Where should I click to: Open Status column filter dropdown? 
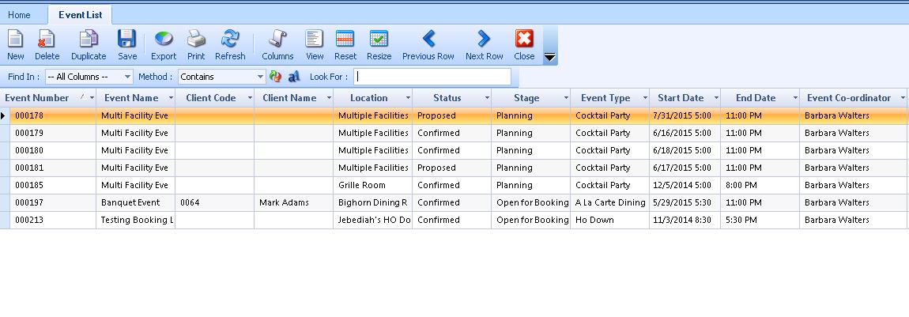pyautogui.click(x=486, y=98)
